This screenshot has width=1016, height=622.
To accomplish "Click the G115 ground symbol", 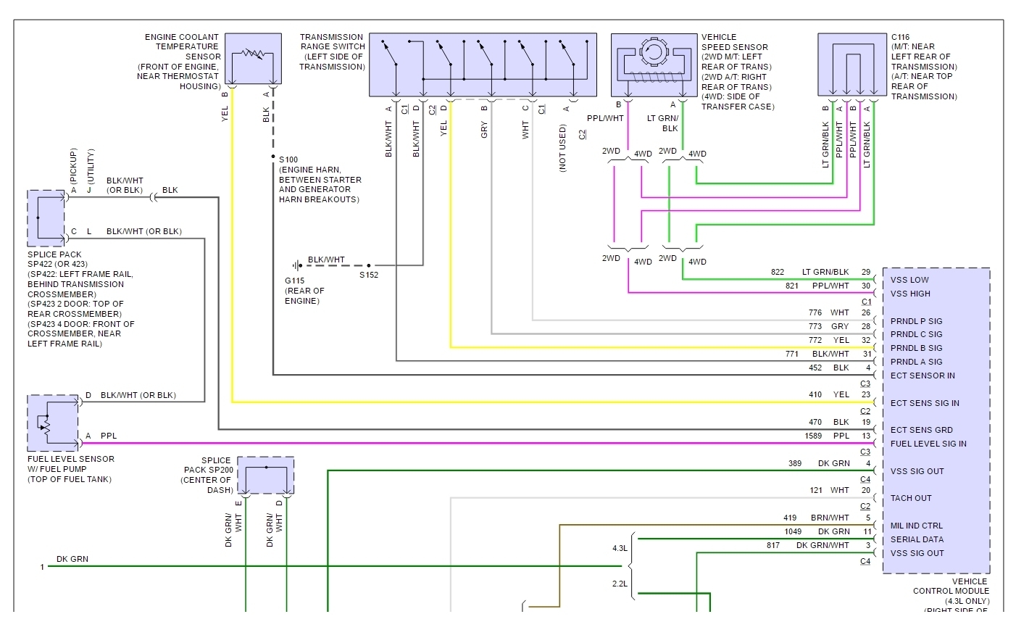I will click(296, 266).
